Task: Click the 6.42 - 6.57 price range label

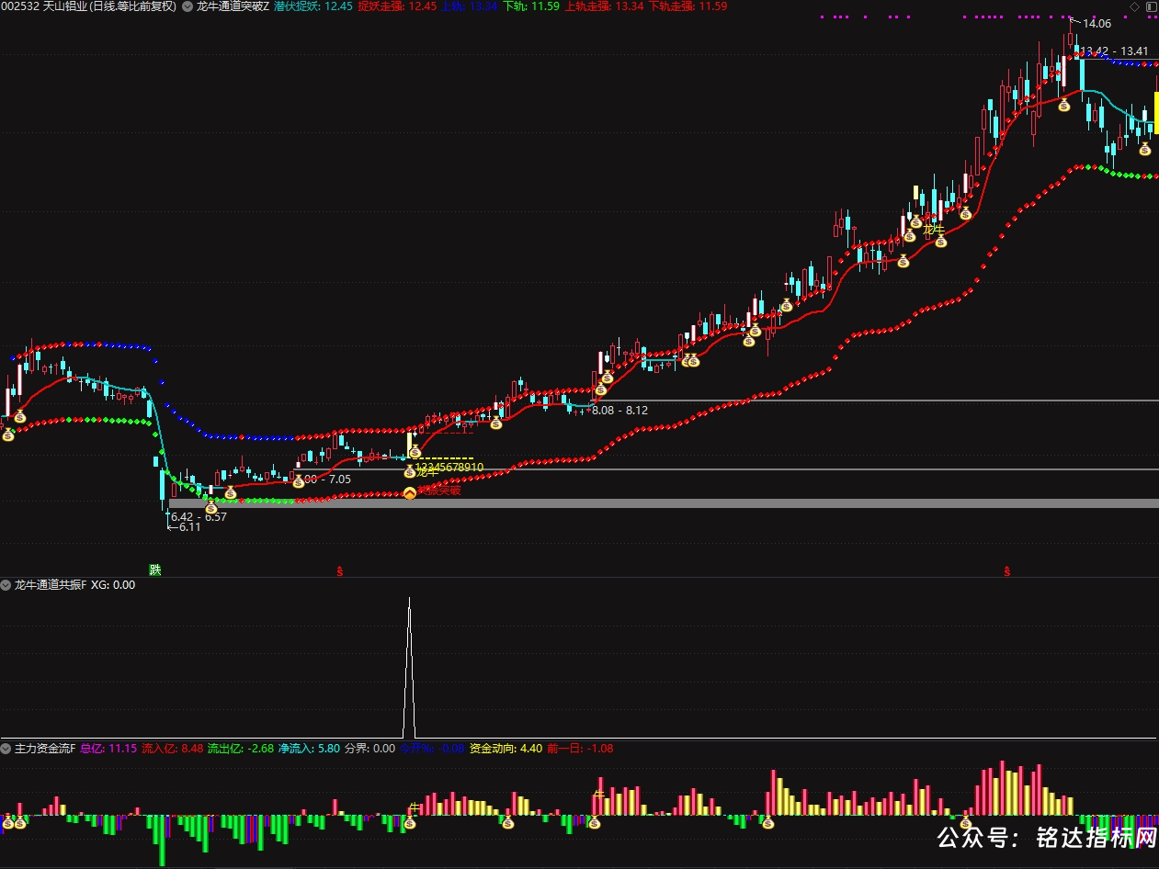Action: [x=199, y=516]
